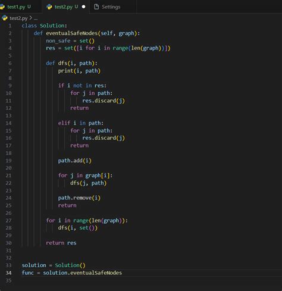
Task: Click the return keyword on line 25
Action: click(x=67, y=205)
